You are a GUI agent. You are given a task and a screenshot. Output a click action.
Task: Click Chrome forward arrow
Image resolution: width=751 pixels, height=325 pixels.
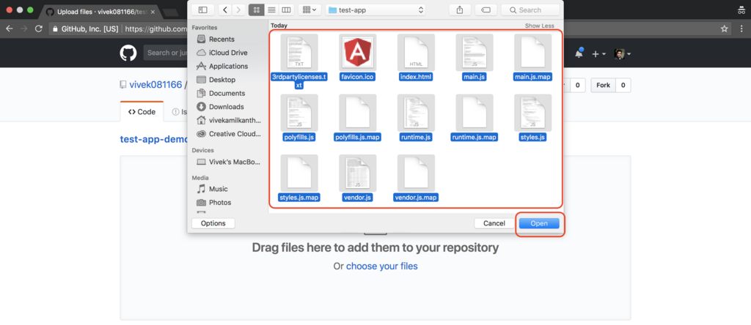(x=24, y=29)
